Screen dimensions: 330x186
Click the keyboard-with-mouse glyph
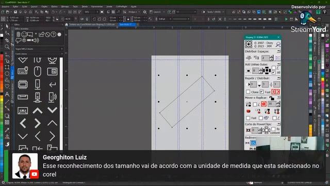(23, 71)
